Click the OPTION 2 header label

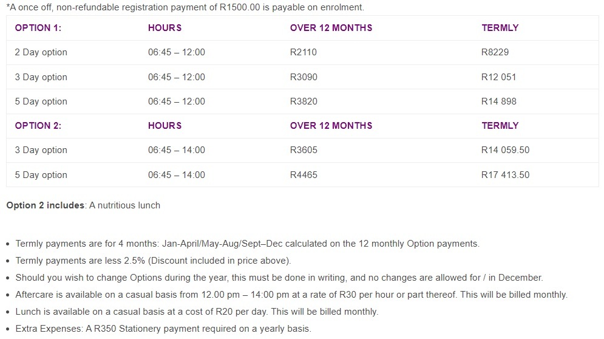(38, 126)
